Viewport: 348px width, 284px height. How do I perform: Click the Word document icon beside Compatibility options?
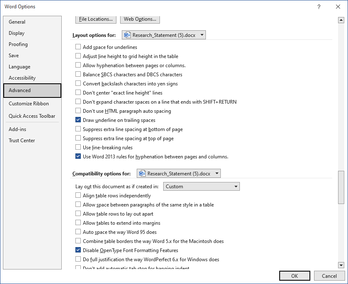coord(142,173)
